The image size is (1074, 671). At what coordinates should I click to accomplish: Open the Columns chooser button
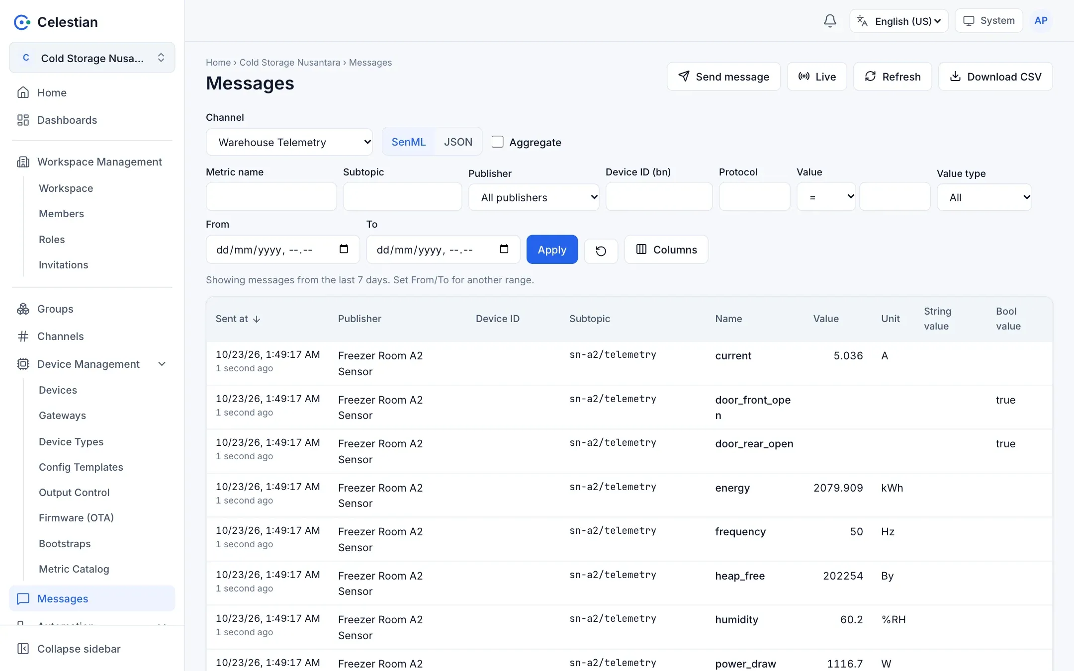coord(666,250)
